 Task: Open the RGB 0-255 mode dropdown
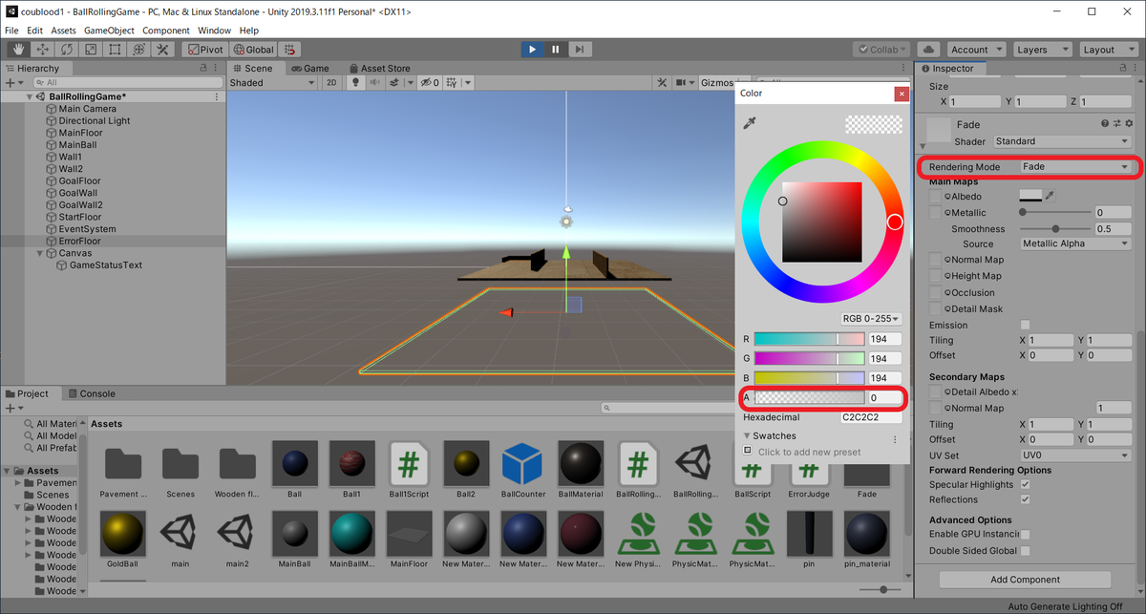[870, 318]
